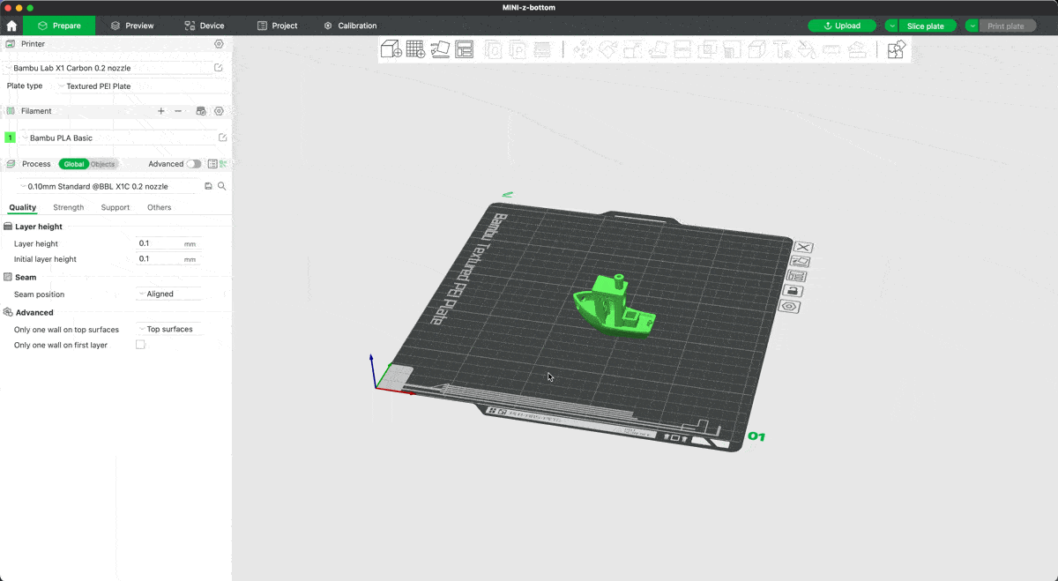Viewport: 1058px width, 581px height.
Task: Switch to the Preview tab
Action: 132,26
